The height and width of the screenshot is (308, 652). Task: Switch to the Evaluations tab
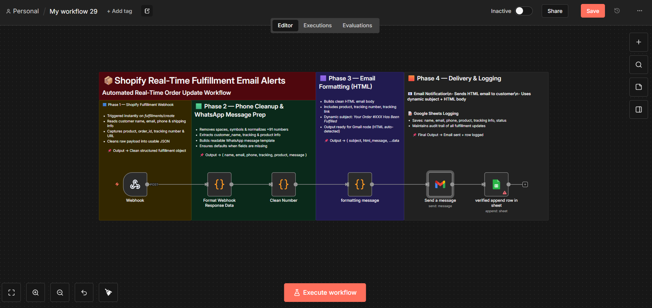coord(357,25)
